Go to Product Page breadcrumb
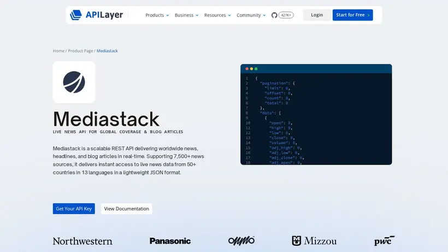 pyautogui.click(x=80, y=51)
